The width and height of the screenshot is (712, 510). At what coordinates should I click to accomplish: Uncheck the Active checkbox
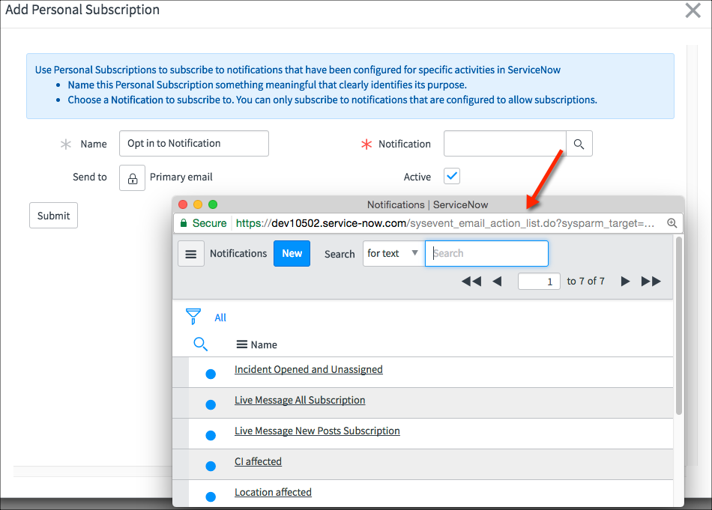click(452, 176)
